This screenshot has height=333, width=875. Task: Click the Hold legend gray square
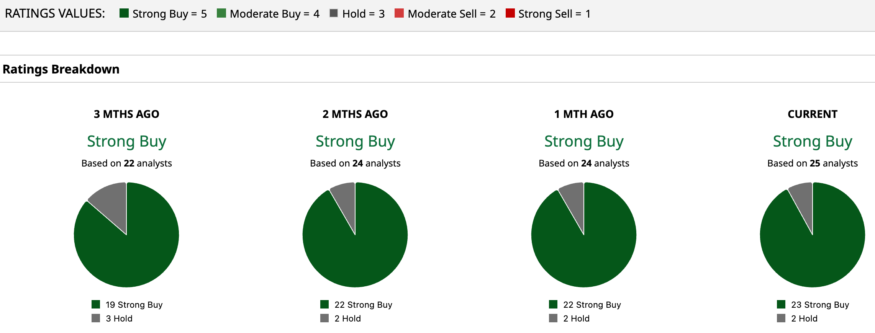(334, 13)
